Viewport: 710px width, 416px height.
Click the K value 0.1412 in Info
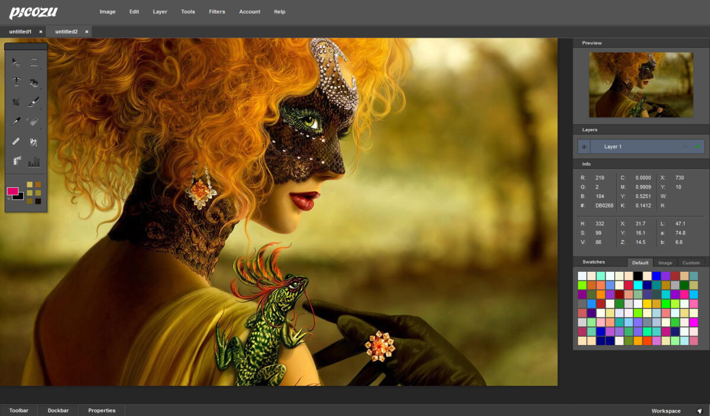coord(643,206)
